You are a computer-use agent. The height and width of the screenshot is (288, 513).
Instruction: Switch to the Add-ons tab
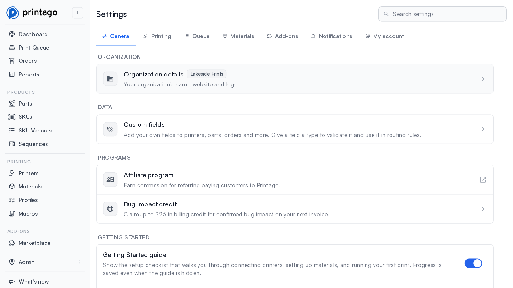point(282,36)
